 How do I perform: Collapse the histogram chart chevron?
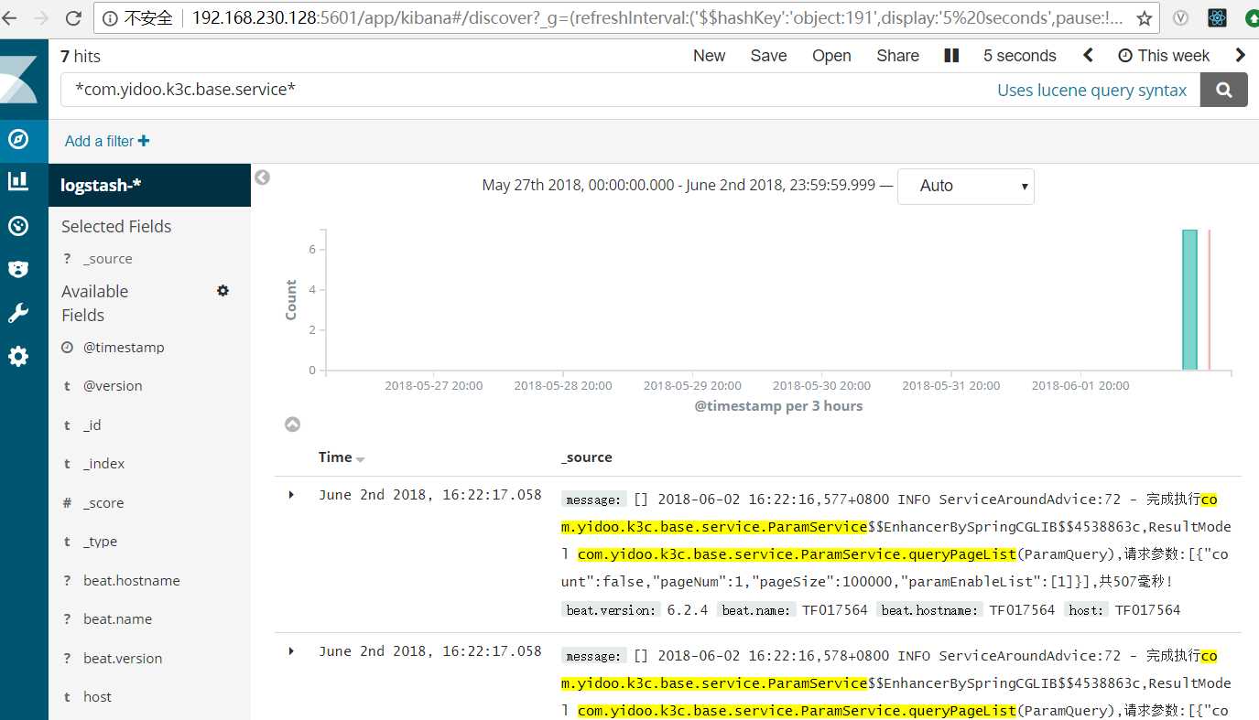pos(292,424)
